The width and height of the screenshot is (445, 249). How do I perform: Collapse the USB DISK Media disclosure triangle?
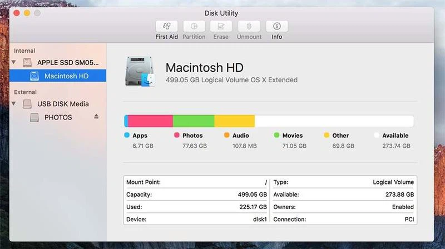14,104
